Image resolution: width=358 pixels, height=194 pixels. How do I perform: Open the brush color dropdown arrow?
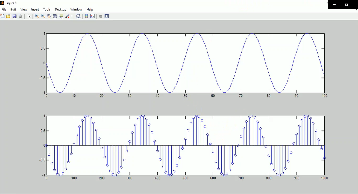[72, 16]
